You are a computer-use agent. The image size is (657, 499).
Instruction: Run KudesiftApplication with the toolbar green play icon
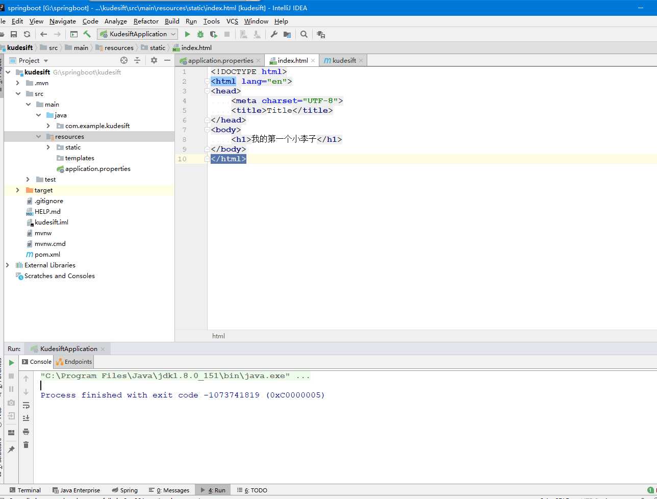187,34
